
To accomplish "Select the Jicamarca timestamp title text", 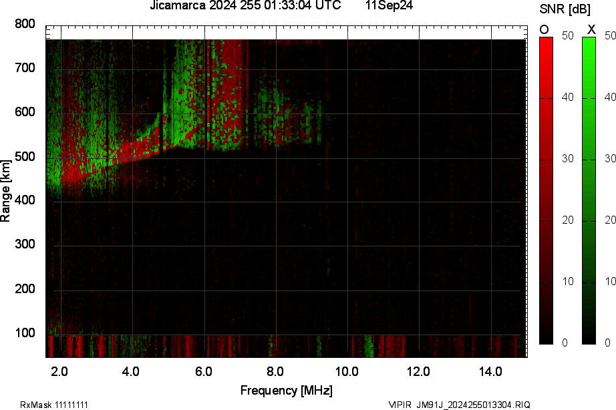I will coord(244,6).
